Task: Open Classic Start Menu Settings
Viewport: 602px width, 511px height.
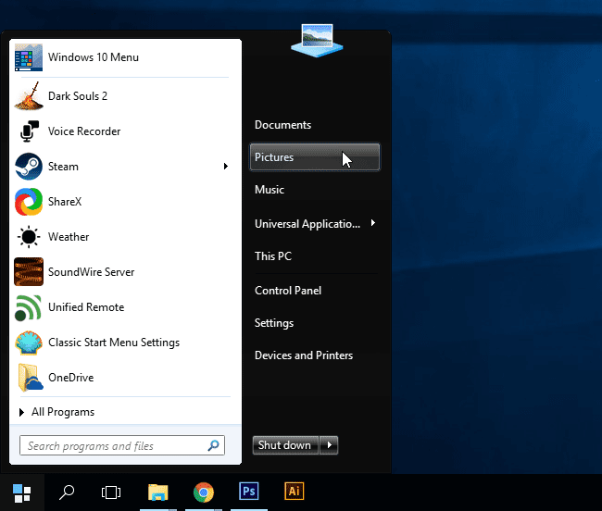Action: pyautogui.click(x=113, y=343)
